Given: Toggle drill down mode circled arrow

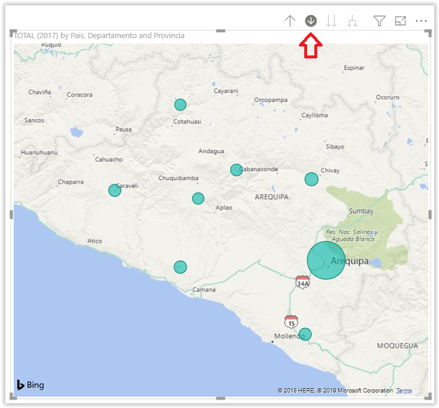Looking at the screenshot, I should pos(311,21).
